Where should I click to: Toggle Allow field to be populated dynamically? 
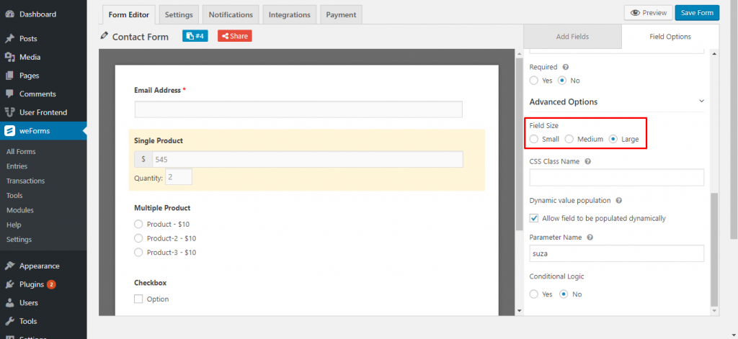[534, 218]
